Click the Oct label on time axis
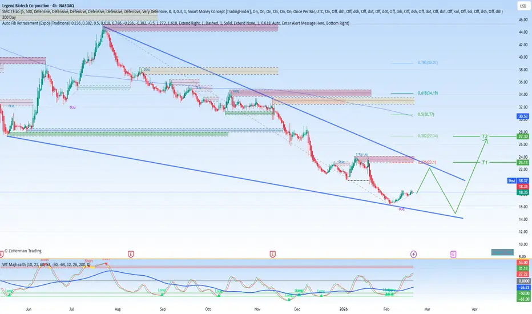This screenshot has width=532, height=314. pyautogui.click(x=208, y=309)
